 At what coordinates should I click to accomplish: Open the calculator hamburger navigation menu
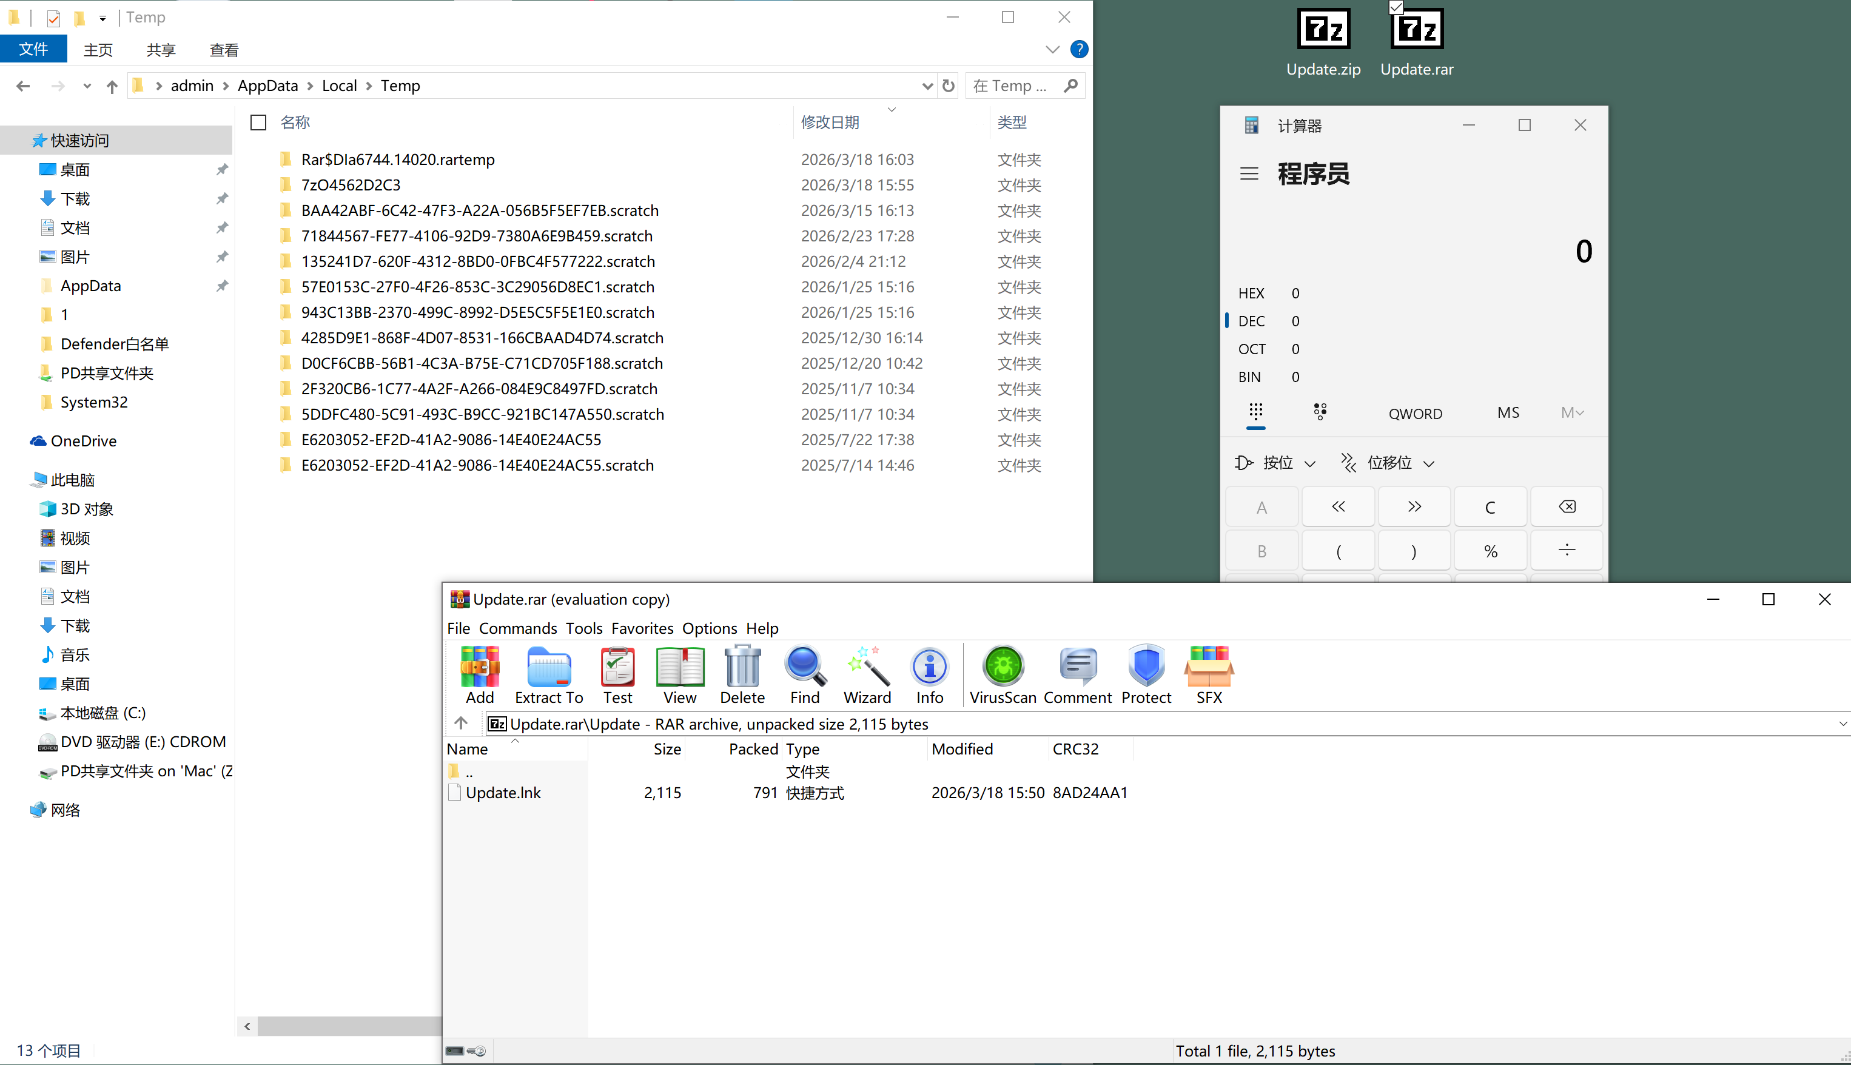click(x=1249, y=174)
